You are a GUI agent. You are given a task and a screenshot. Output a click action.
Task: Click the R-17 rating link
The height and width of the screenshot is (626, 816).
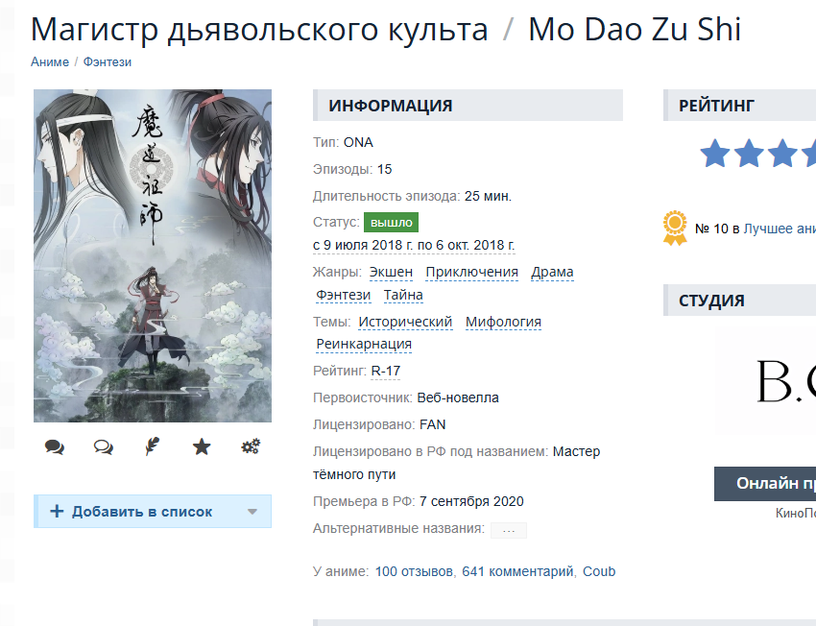386,371
